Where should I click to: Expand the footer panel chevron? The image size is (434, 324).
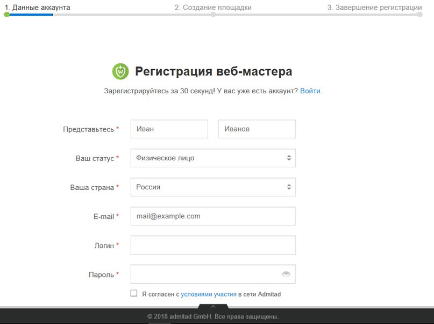[213, 306]
